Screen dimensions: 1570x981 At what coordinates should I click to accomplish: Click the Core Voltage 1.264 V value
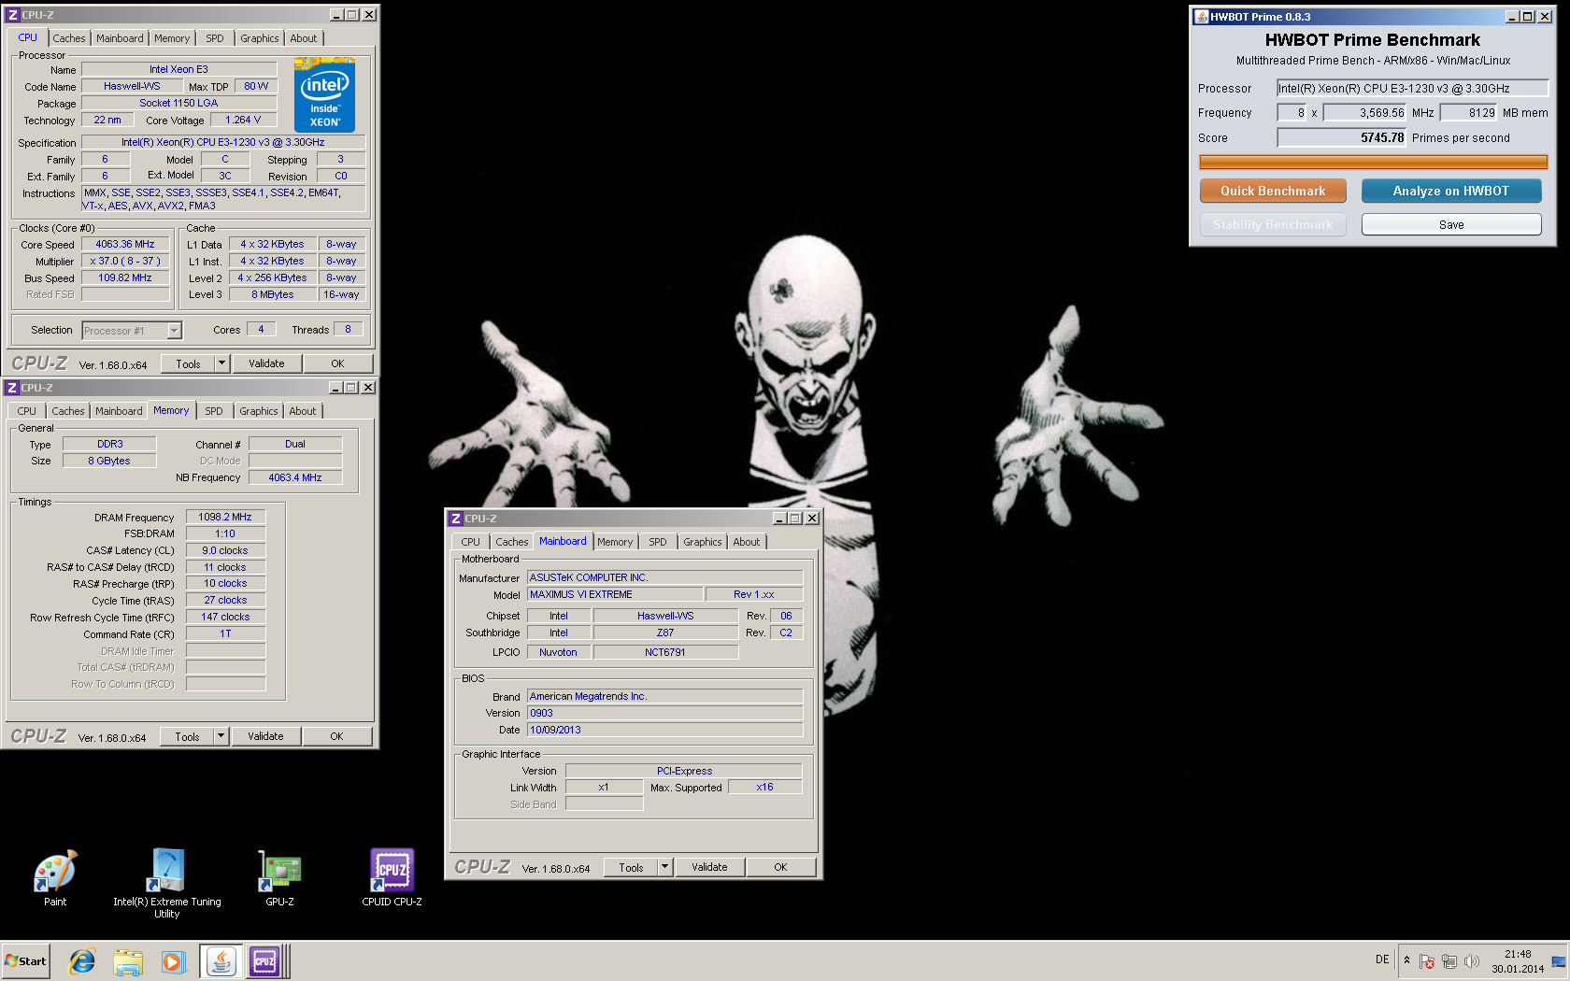pyautogui.click(x=243, y=120)
